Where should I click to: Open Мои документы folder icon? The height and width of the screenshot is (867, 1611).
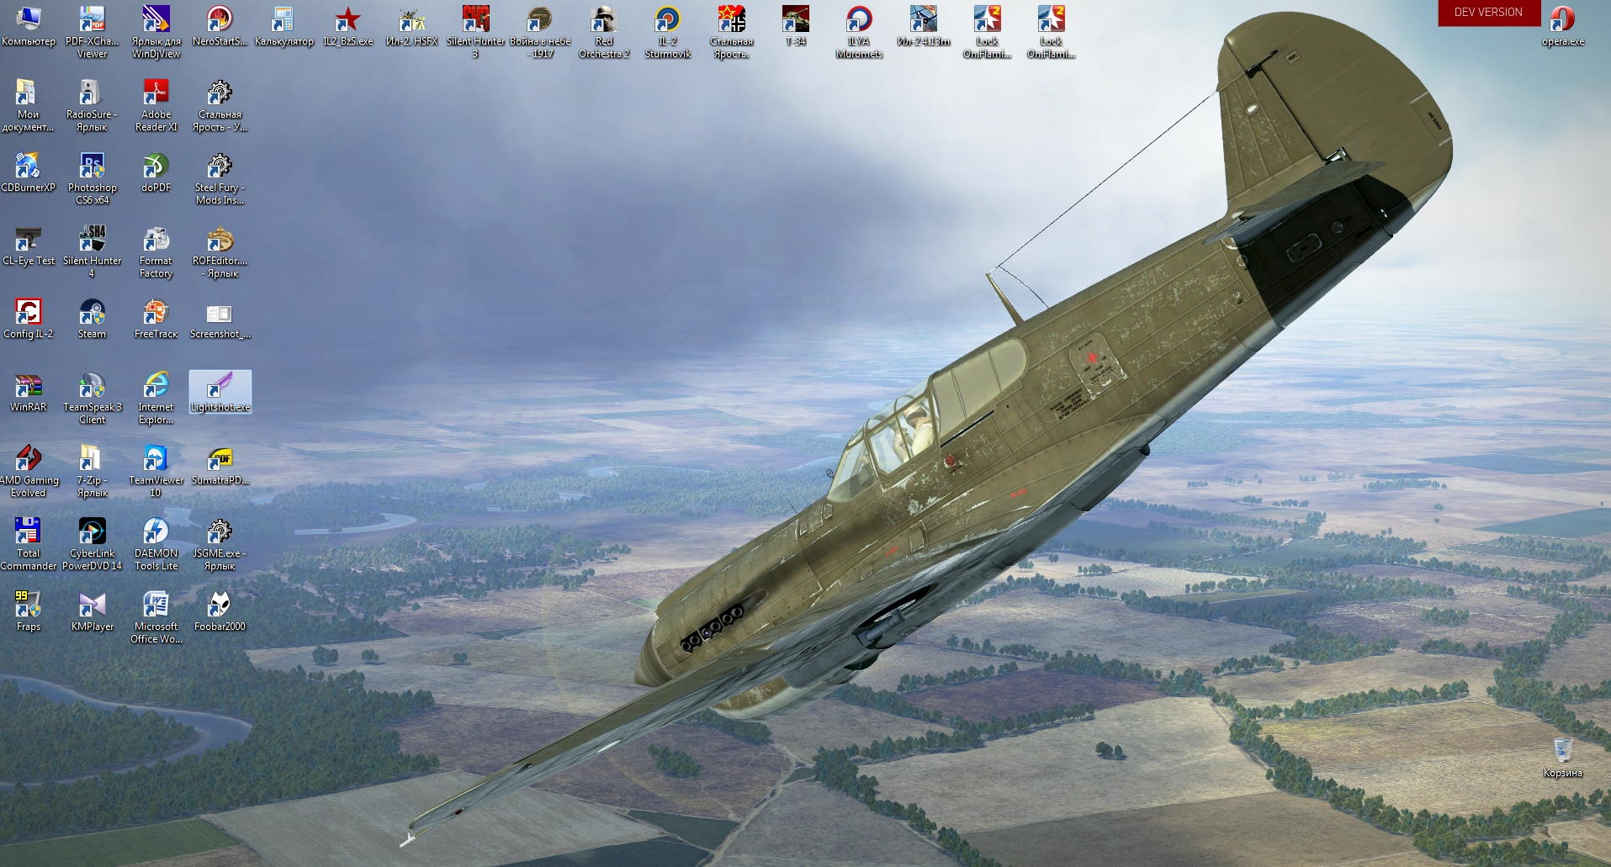pos(28,104)
